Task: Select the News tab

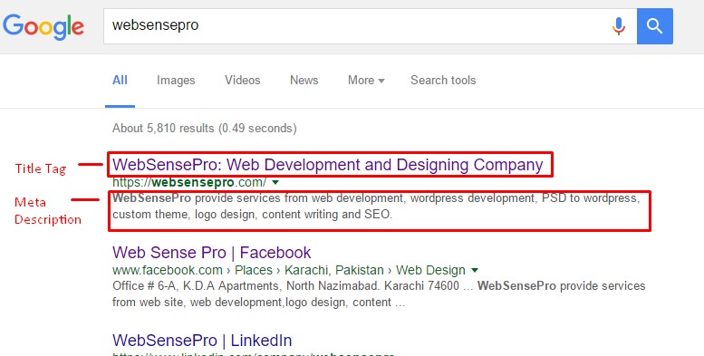Action: 304,81
